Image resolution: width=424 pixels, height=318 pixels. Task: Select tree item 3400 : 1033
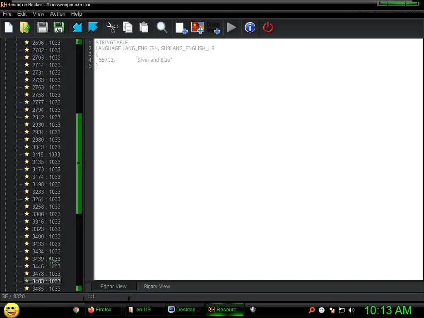click(x=46, y=236)
